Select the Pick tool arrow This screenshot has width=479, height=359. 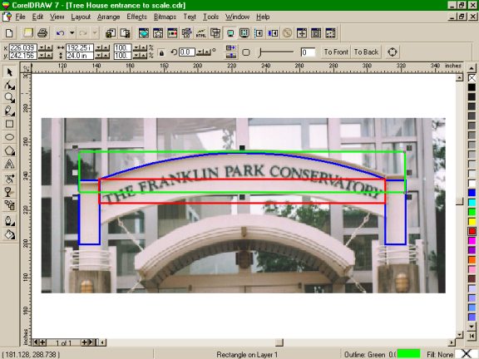(x=9, y=72)
